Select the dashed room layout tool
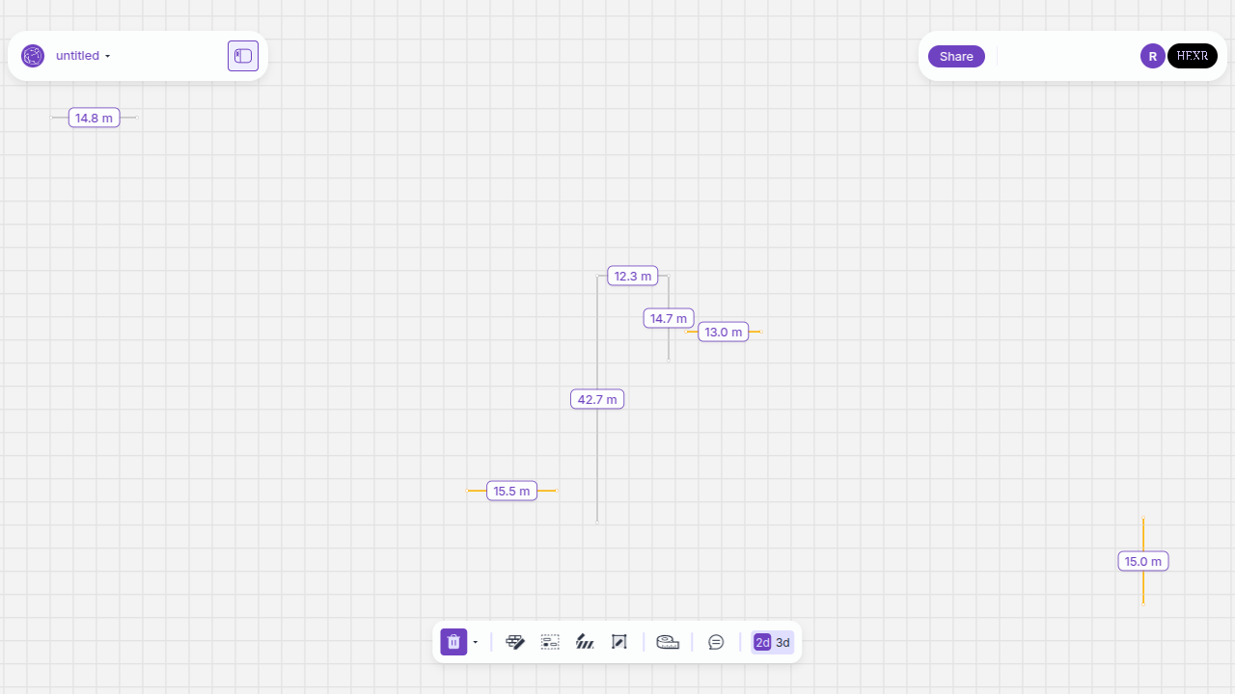The image size is (1235, 694). coord(550,642)
